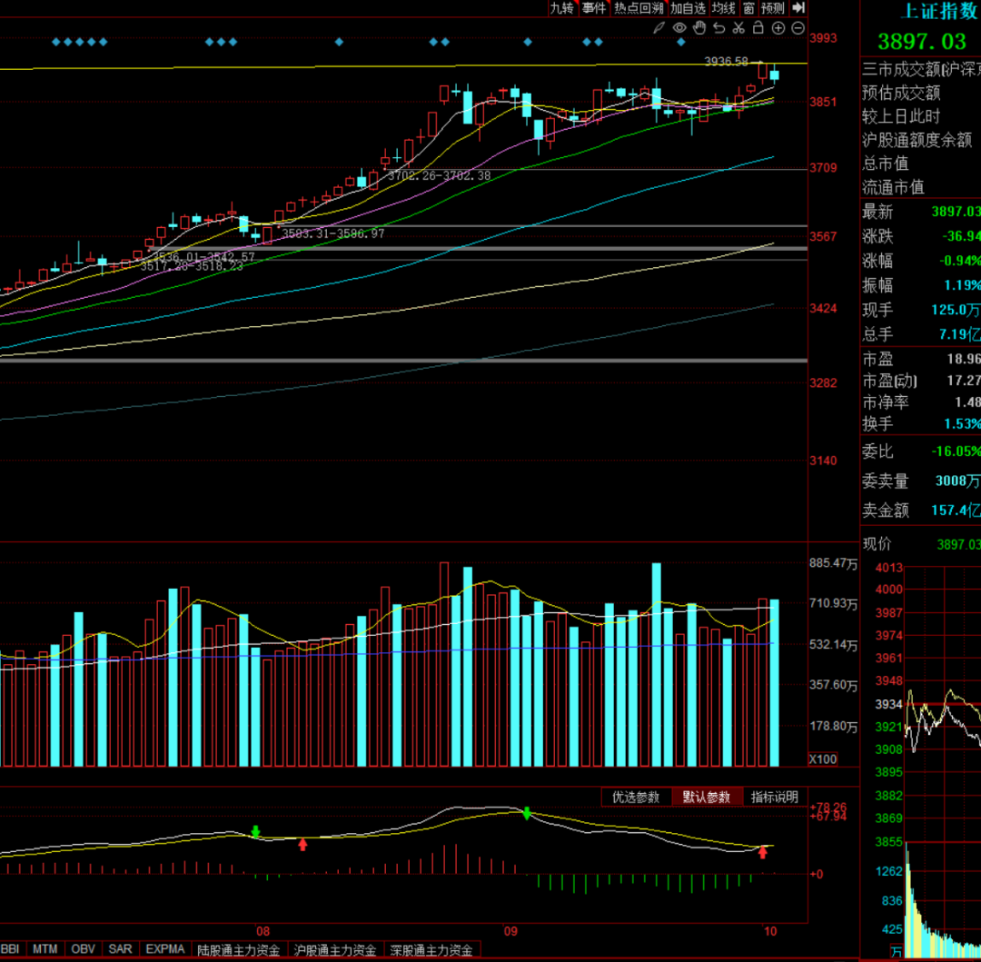
Task: Collapse panel with the arrow-to-bar icon
Action: [799, 8]
